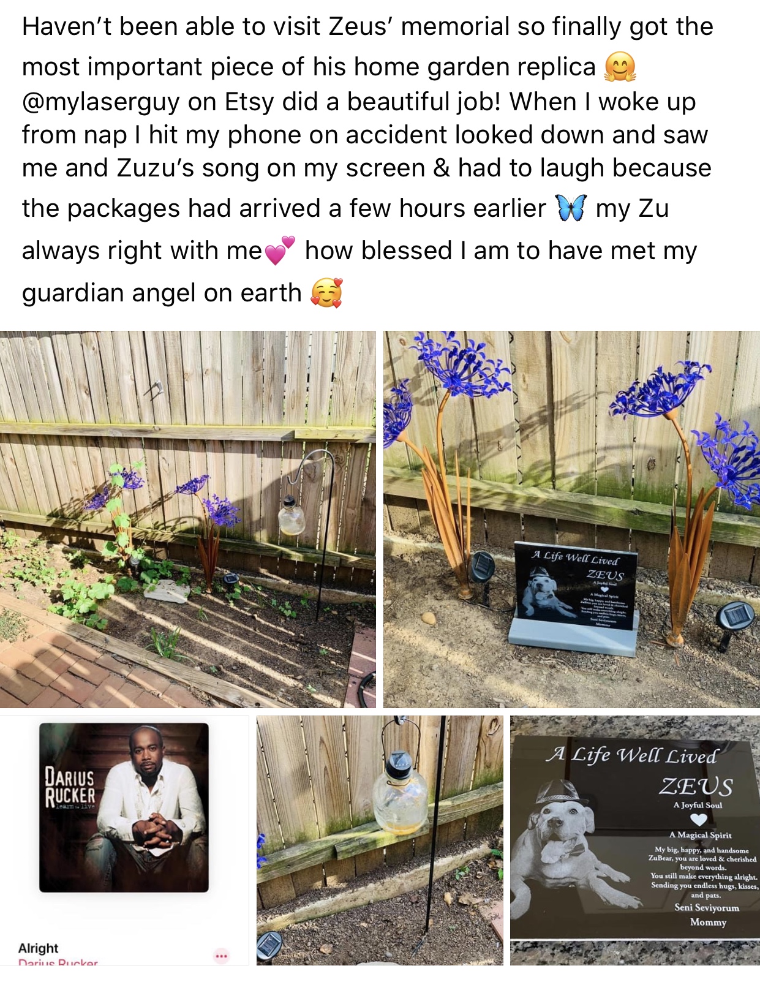The image size is (760, 982).
Task: Click the white heart on the plaque
Action: click(698, 819)
